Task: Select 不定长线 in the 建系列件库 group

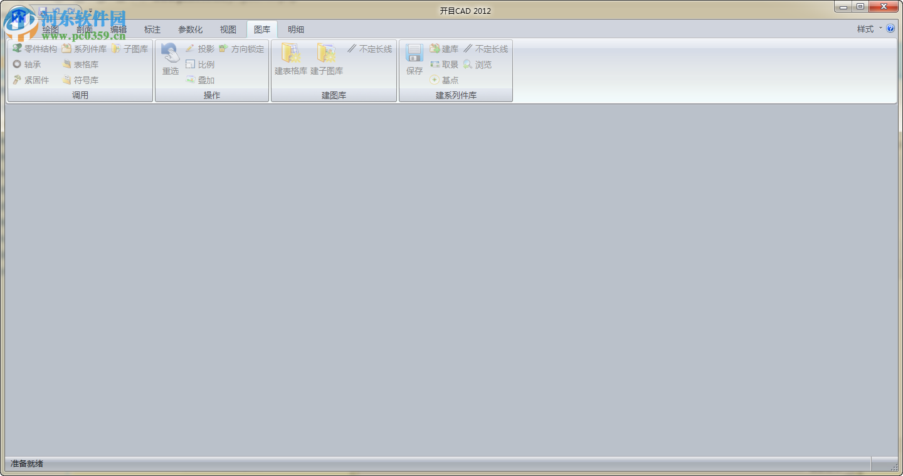Action: coord(485,49)
